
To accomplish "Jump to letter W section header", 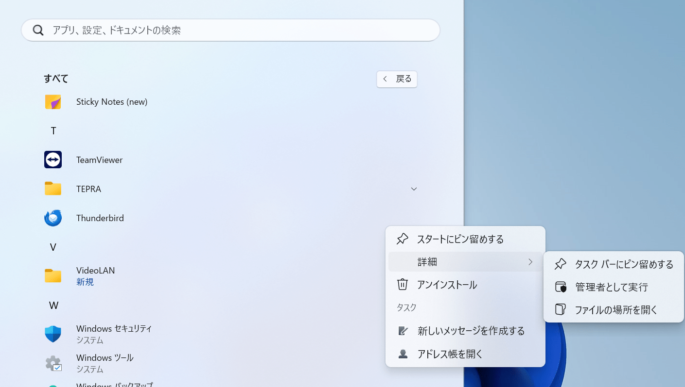I will pos(53,306).
